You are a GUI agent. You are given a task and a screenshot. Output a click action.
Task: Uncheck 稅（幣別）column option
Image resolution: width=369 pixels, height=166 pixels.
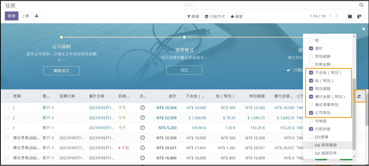pos(311,81)
